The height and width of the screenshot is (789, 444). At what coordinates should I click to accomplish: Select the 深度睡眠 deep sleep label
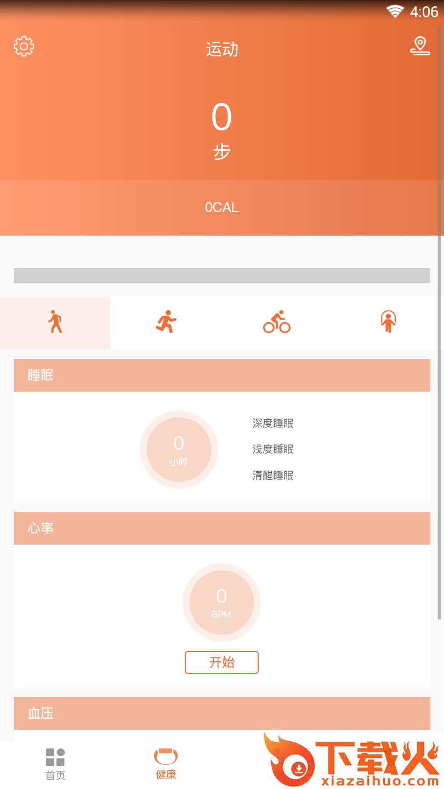click(273, 424)
